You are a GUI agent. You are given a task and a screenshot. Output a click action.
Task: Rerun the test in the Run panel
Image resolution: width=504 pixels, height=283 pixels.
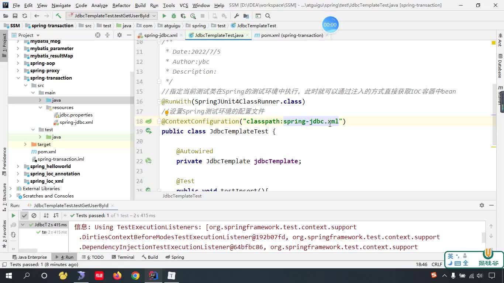click(13, 216)
